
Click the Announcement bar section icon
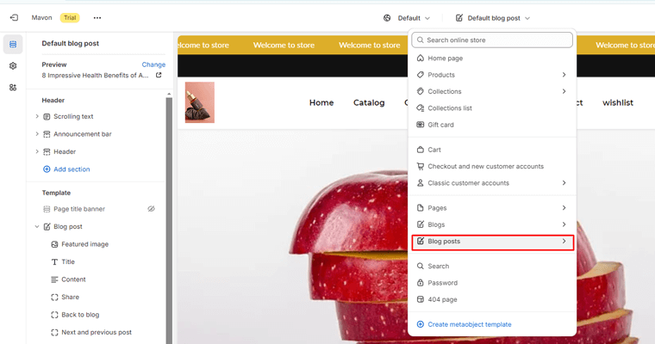point(47,134)
